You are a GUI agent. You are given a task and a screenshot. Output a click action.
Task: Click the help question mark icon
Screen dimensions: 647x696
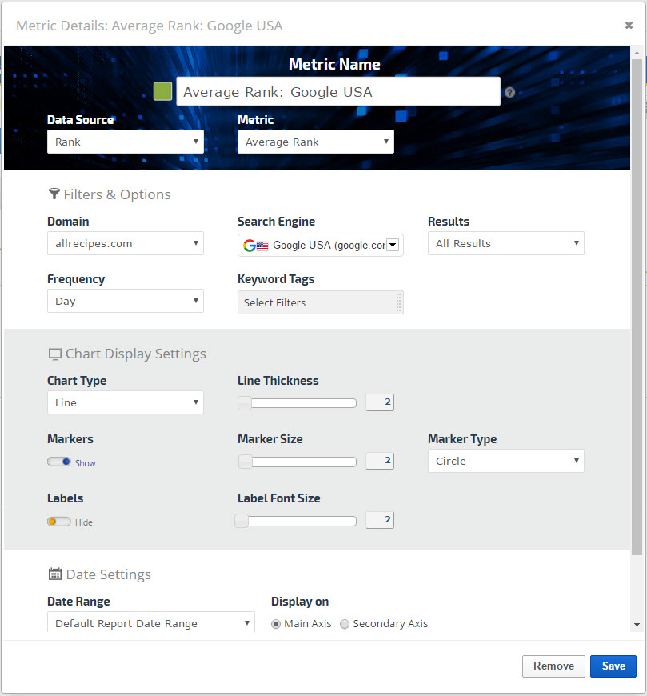509,93
